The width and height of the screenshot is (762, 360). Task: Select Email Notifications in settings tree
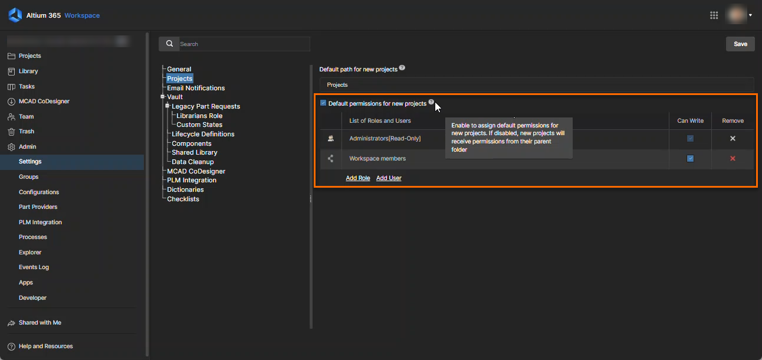[x=196, y=88]
